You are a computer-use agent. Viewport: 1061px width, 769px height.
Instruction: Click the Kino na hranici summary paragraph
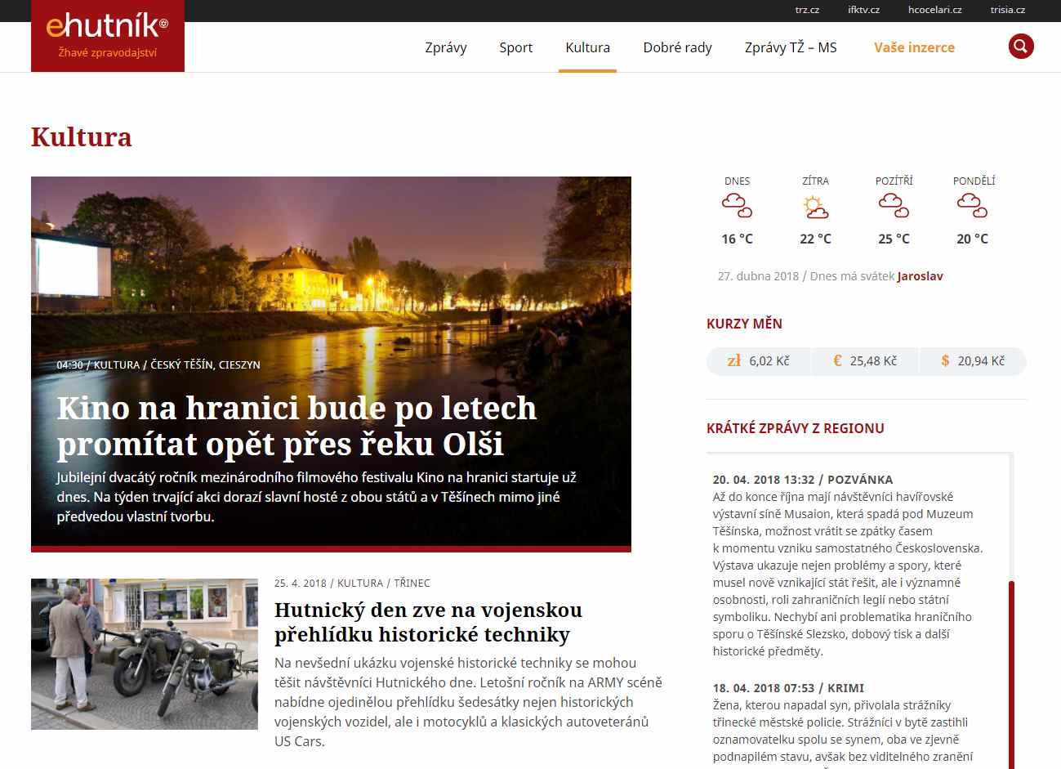coord(317,496)
